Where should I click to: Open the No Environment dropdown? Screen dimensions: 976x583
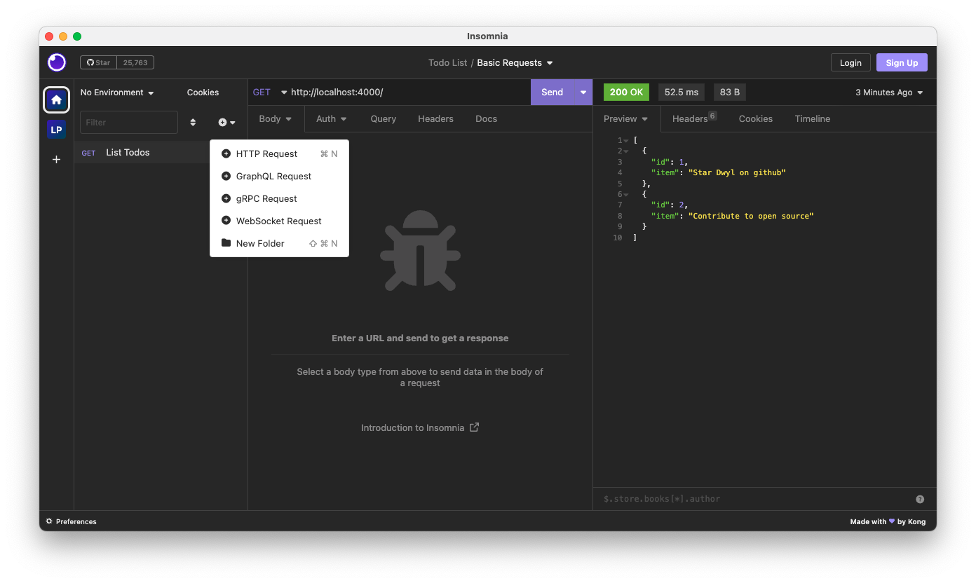click(116, 92)
